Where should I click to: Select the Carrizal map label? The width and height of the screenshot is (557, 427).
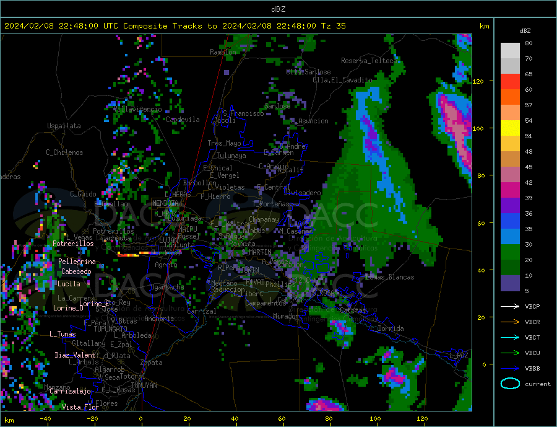point(202,311)
